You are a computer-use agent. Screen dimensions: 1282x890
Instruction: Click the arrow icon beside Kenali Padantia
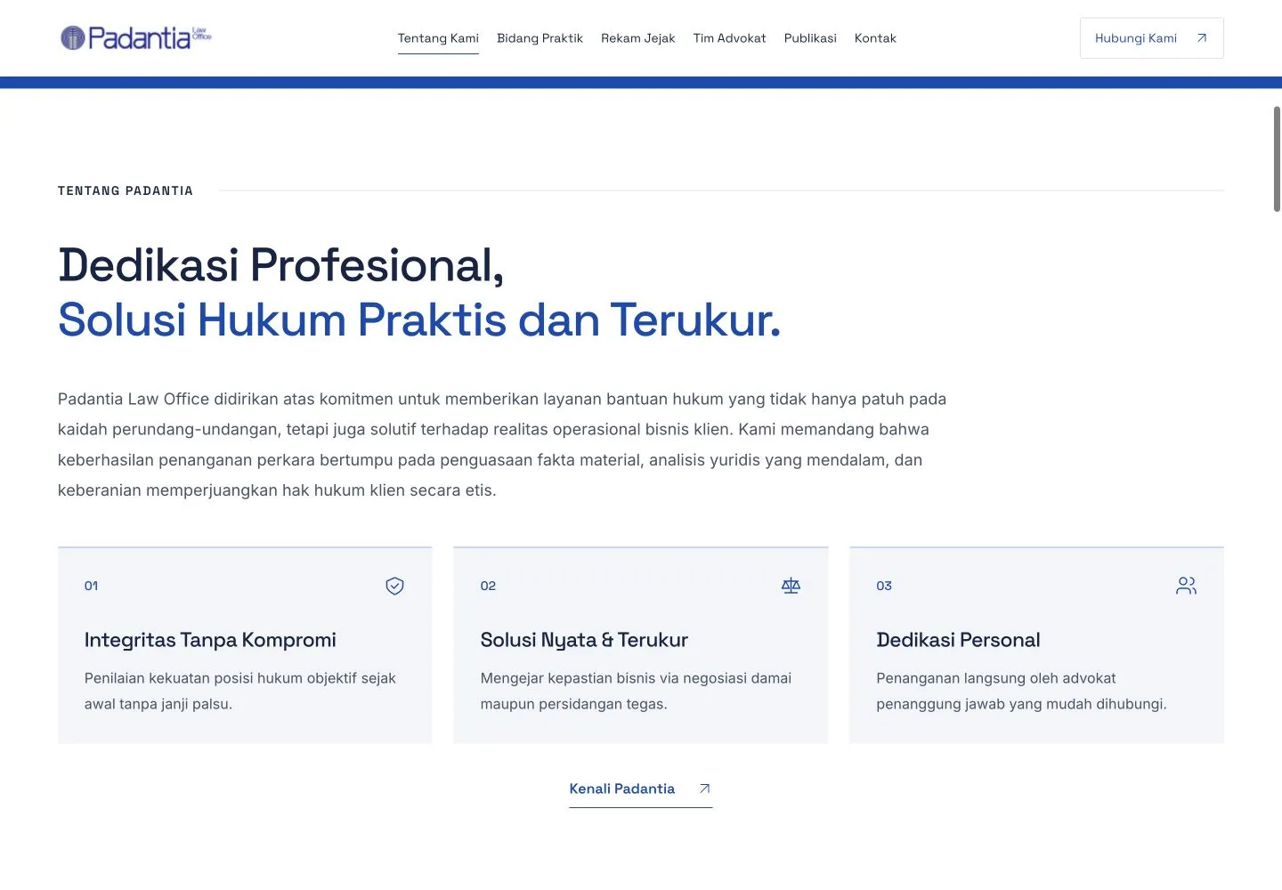(704, 789)
